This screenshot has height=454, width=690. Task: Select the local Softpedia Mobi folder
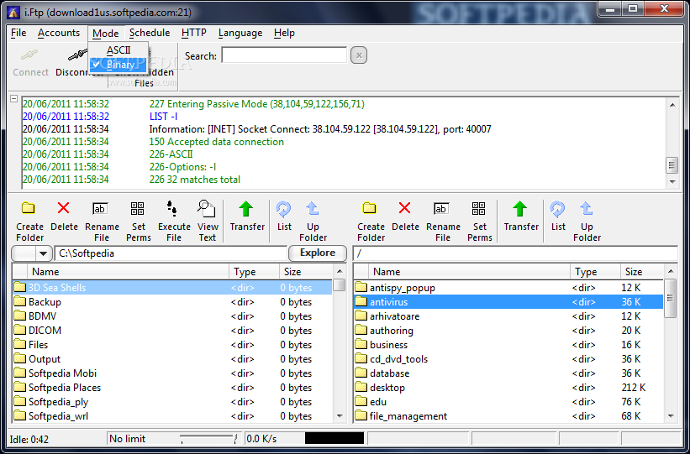pos(172,373)
